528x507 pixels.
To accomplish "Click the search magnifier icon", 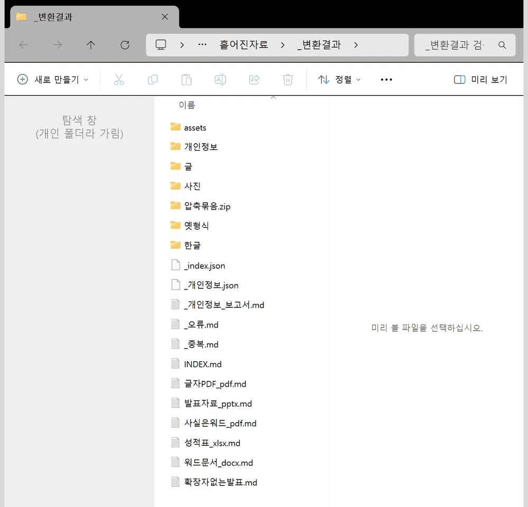I will tap(502, 45).
